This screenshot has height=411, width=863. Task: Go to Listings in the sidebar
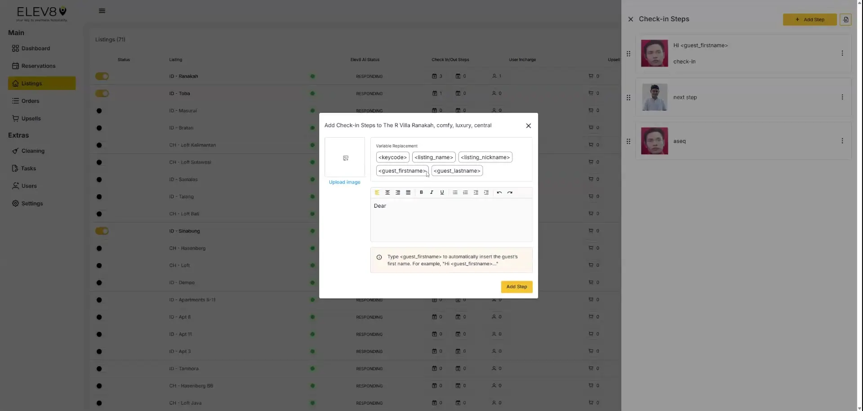[x=32, y=83]
